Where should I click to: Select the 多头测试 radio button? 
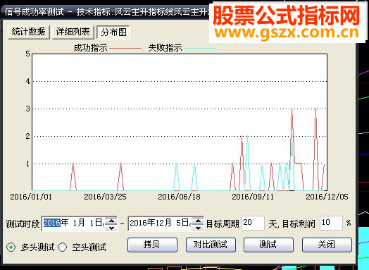(x=11, y=247)
